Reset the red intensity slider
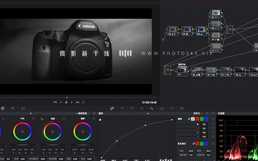258x161 pixels. tap(213, 129)
